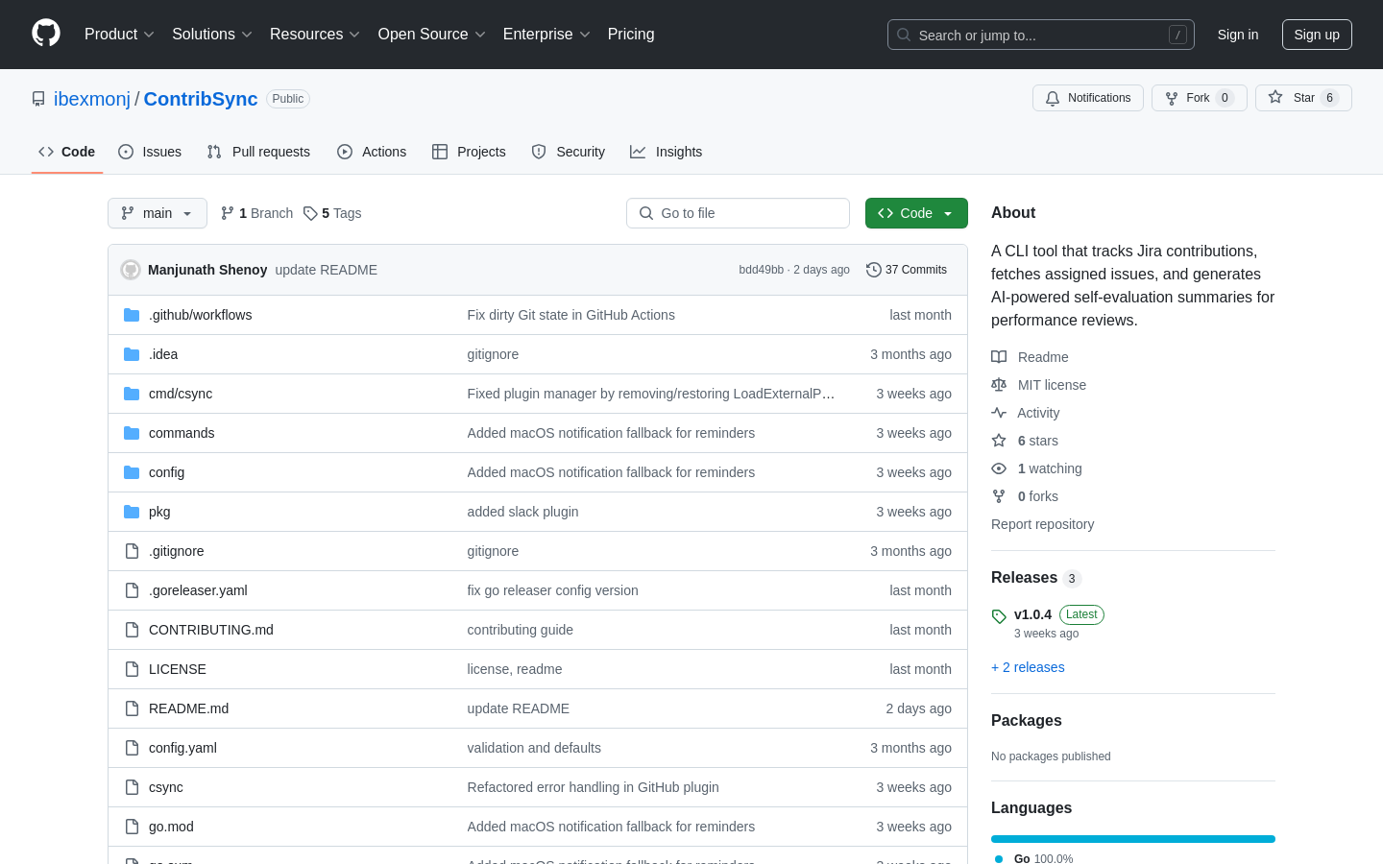1383x864 pixels.
Task: Click the git branch icon next to 1 Branch
Action: point(228,213)
